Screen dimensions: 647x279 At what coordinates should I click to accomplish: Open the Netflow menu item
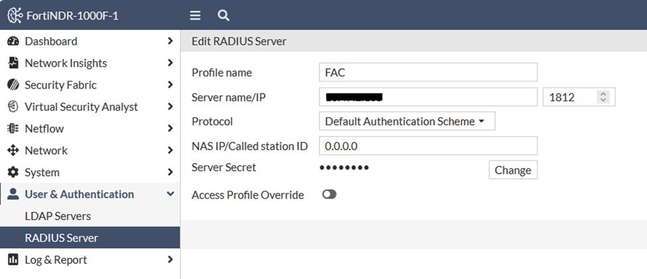pyautogui.click(x=90, y=129)
